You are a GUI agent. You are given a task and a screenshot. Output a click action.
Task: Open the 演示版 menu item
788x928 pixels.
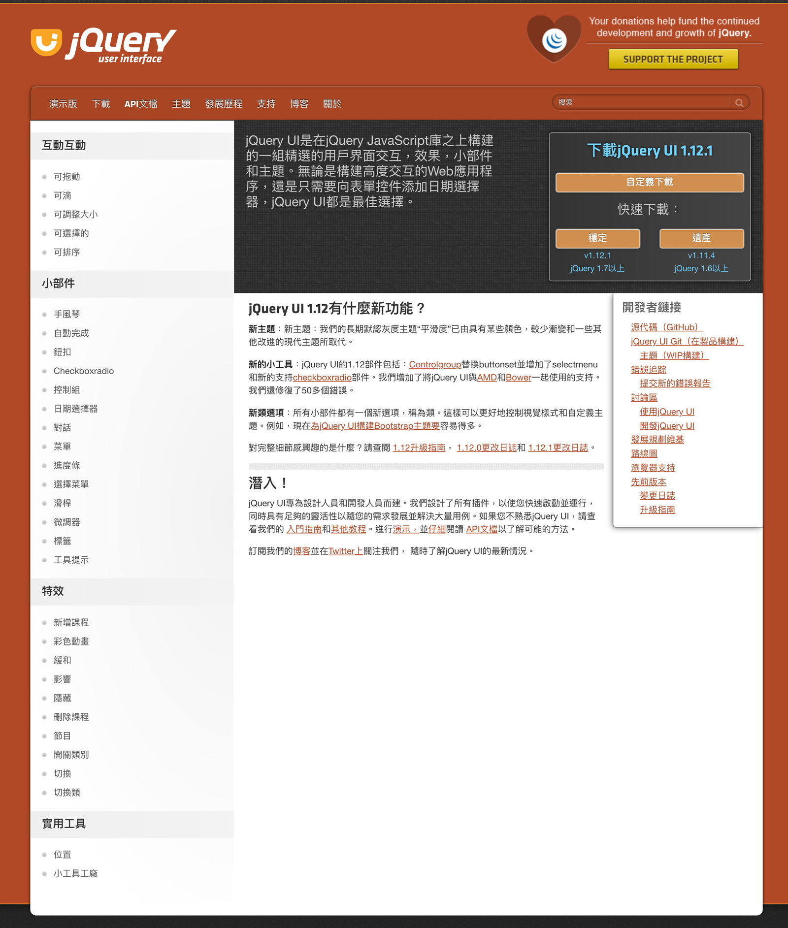63,104
